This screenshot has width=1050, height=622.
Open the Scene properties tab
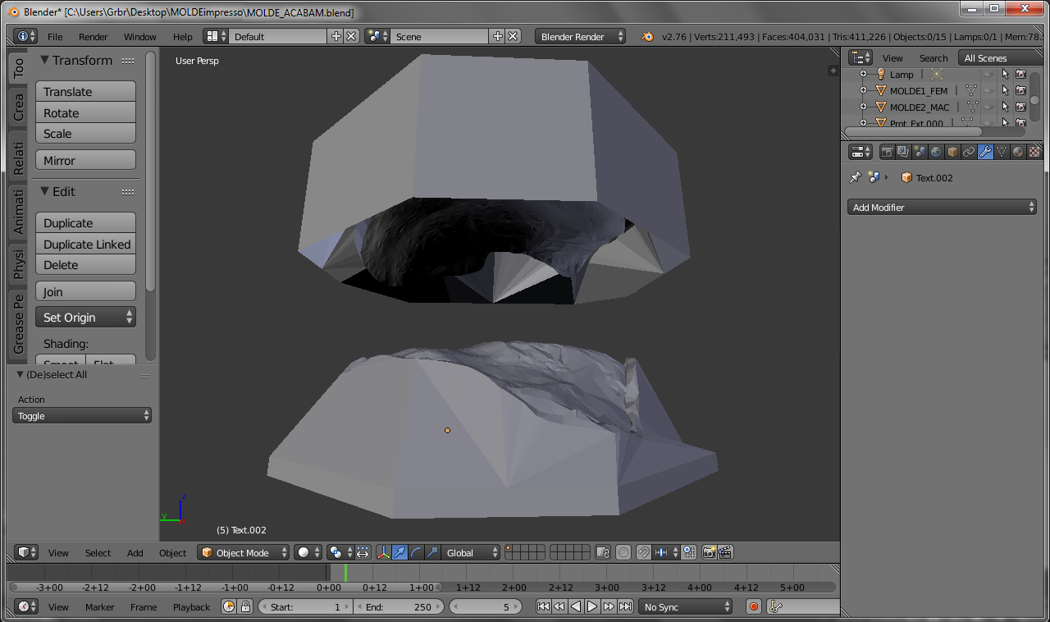(x=920, y=152)
